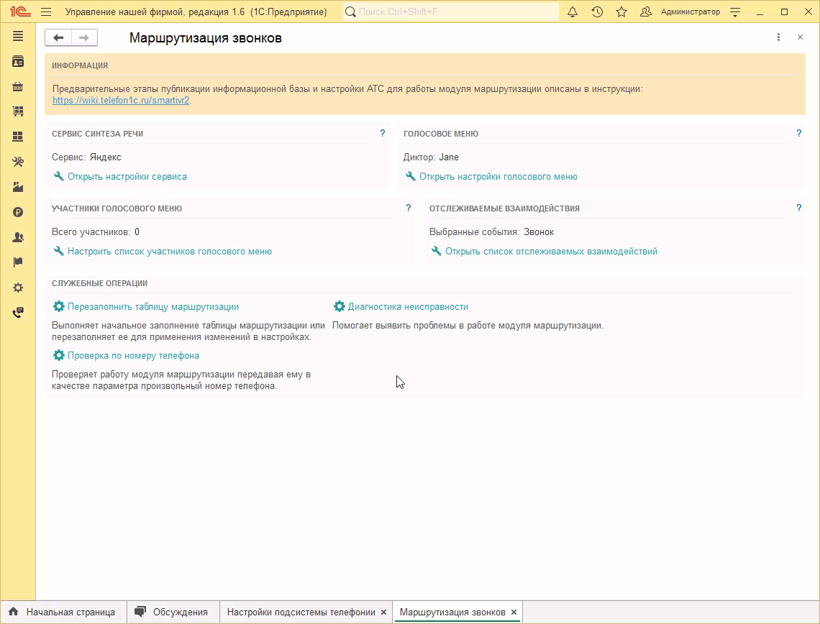
Task: Open notifications bell icon
Action: (x=573, y=12)
